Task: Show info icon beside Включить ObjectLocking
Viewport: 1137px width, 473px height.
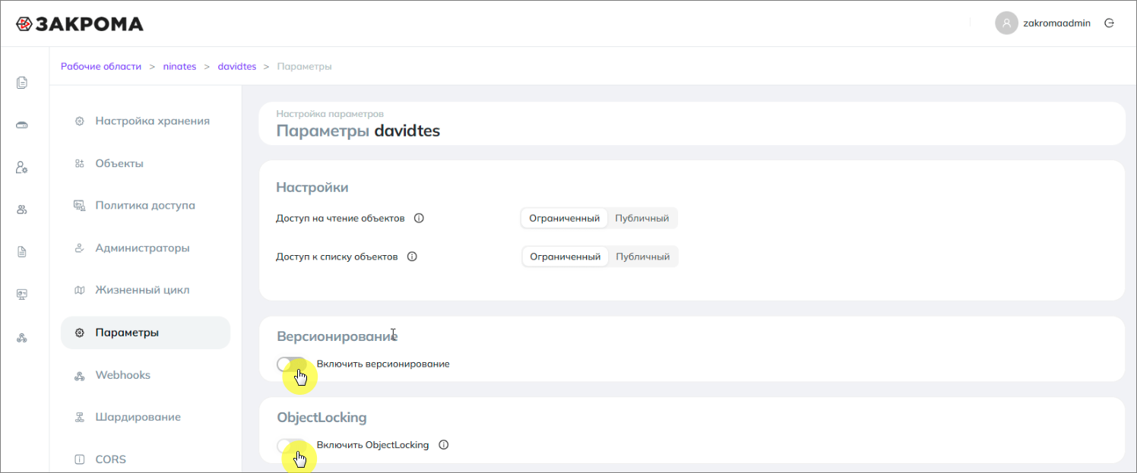Action: (x=444, y=445)
